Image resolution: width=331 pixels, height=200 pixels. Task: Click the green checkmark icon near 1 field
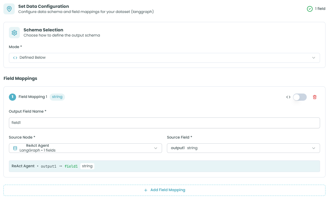coord(310,9)
